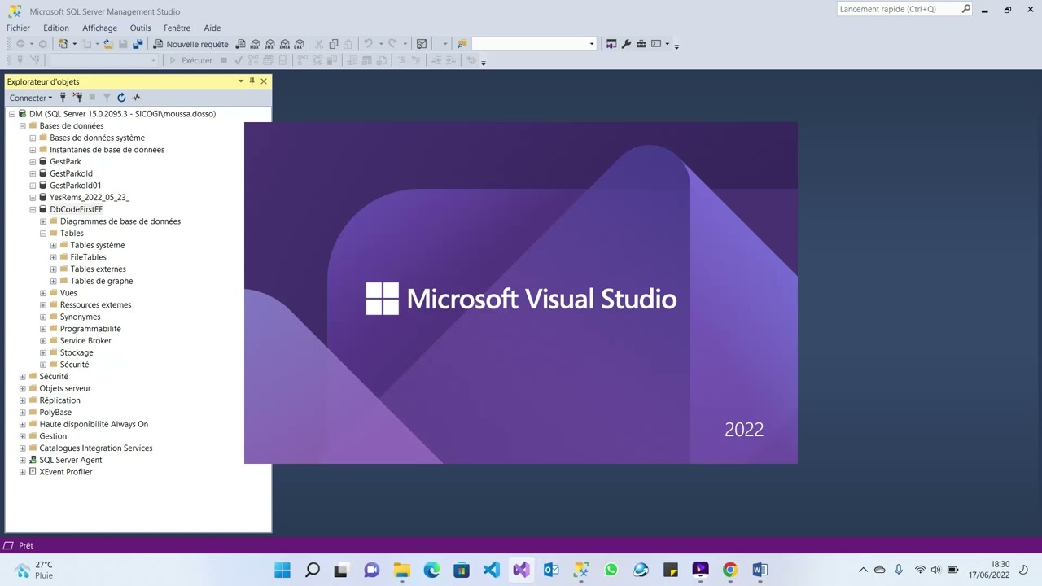The image size is (1042, 586).
Task: Click the Database Engine Query icon
Action: pyautogui.click(x=240, y=44)
